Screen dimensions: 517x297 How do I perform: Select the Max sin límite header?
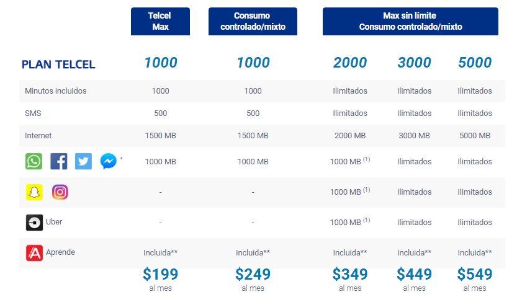(410, 22)
